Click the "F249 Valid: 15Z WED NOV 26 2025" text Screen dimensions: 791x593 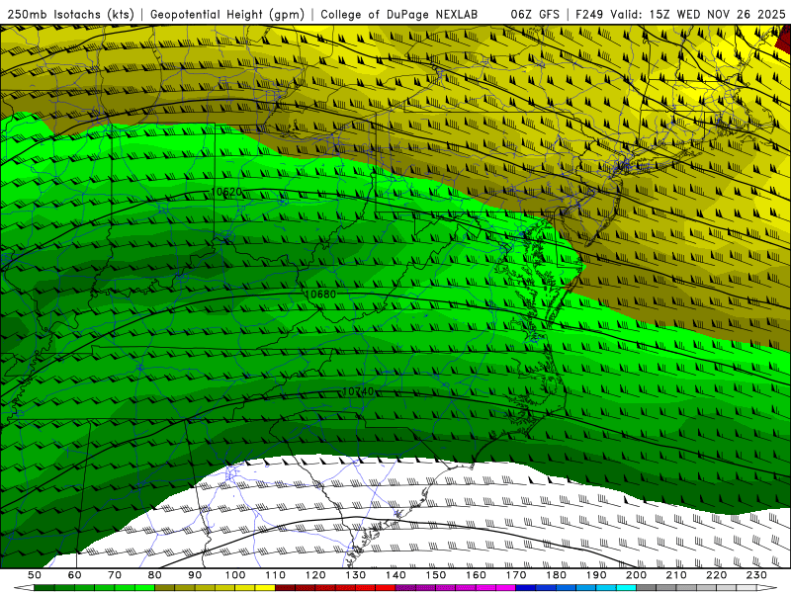[x=680, y=14]
